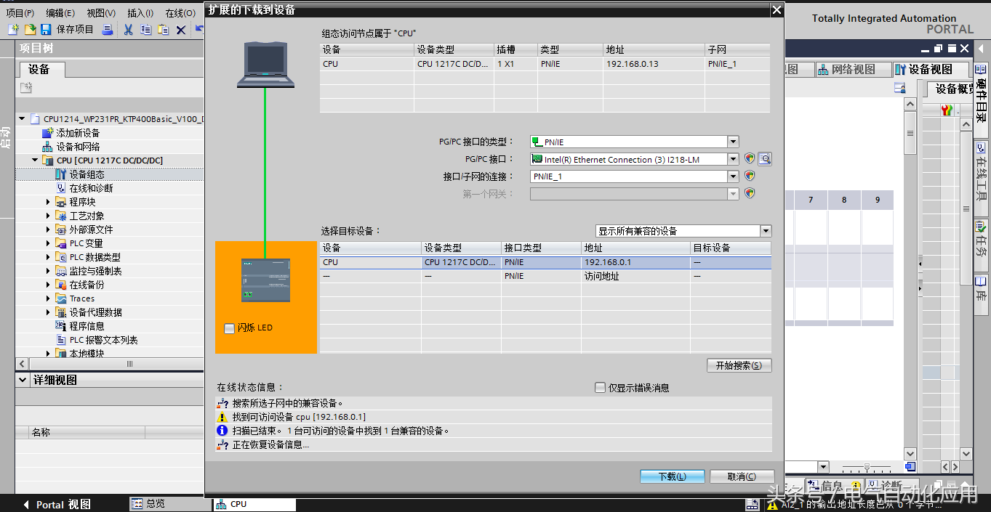Screen dimensions: 991x512
Task: Open 添加新设备 in project tree
Action: click(78, 133)
